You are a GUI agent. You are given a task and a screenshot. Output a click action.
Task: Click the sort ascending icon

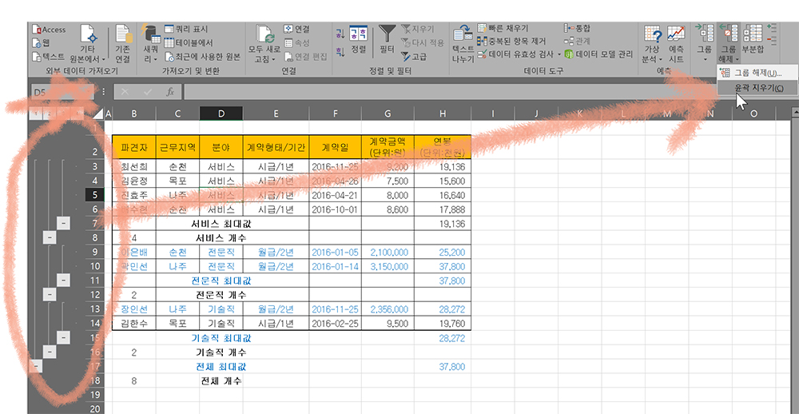[x=340, y=34]
